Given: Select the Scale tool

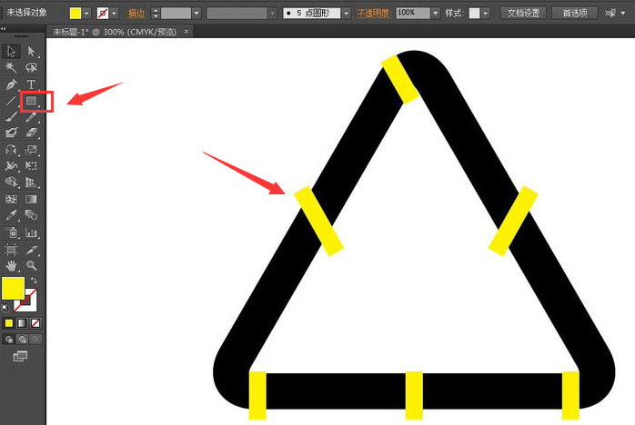Looking at the screenshot, I should click(x=31, y=150).
